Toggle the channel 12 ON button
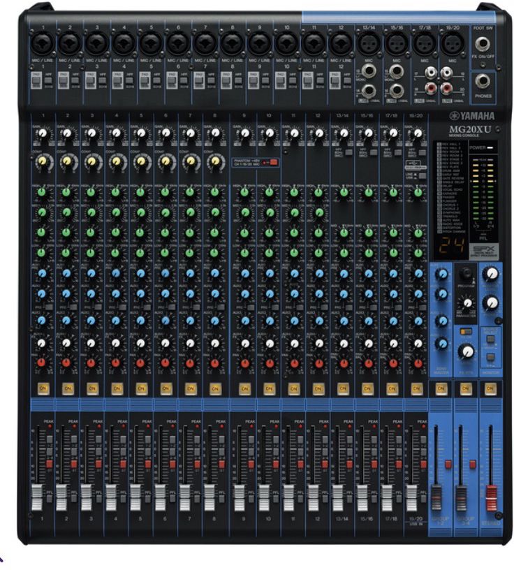 318,389
